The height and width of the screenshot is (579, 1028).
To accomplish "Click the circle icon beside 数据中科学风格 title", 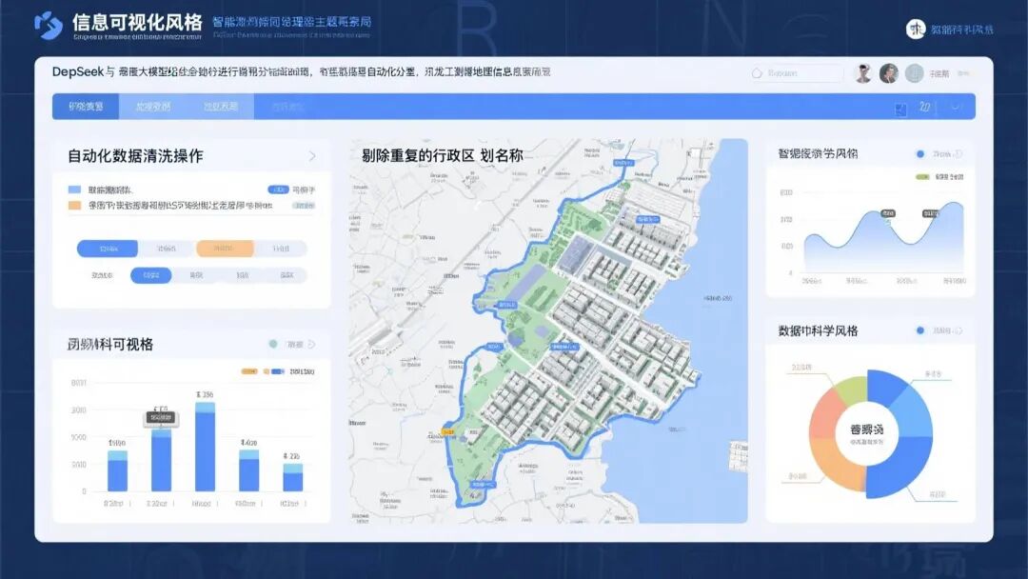I will [x=919, y=329].
